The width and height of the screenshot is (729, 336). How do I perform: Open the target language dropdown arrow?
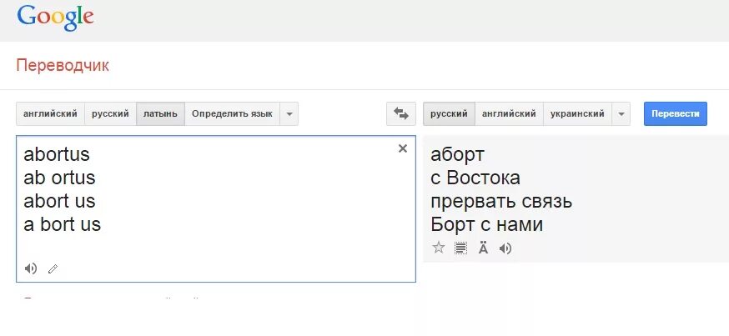[x=621, y=113]
